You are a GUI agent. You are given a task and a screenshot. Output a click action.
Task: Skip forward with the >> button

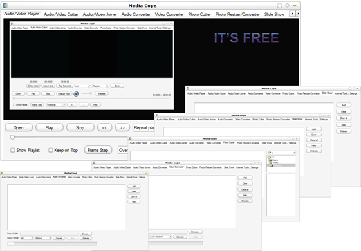(122, 127)
